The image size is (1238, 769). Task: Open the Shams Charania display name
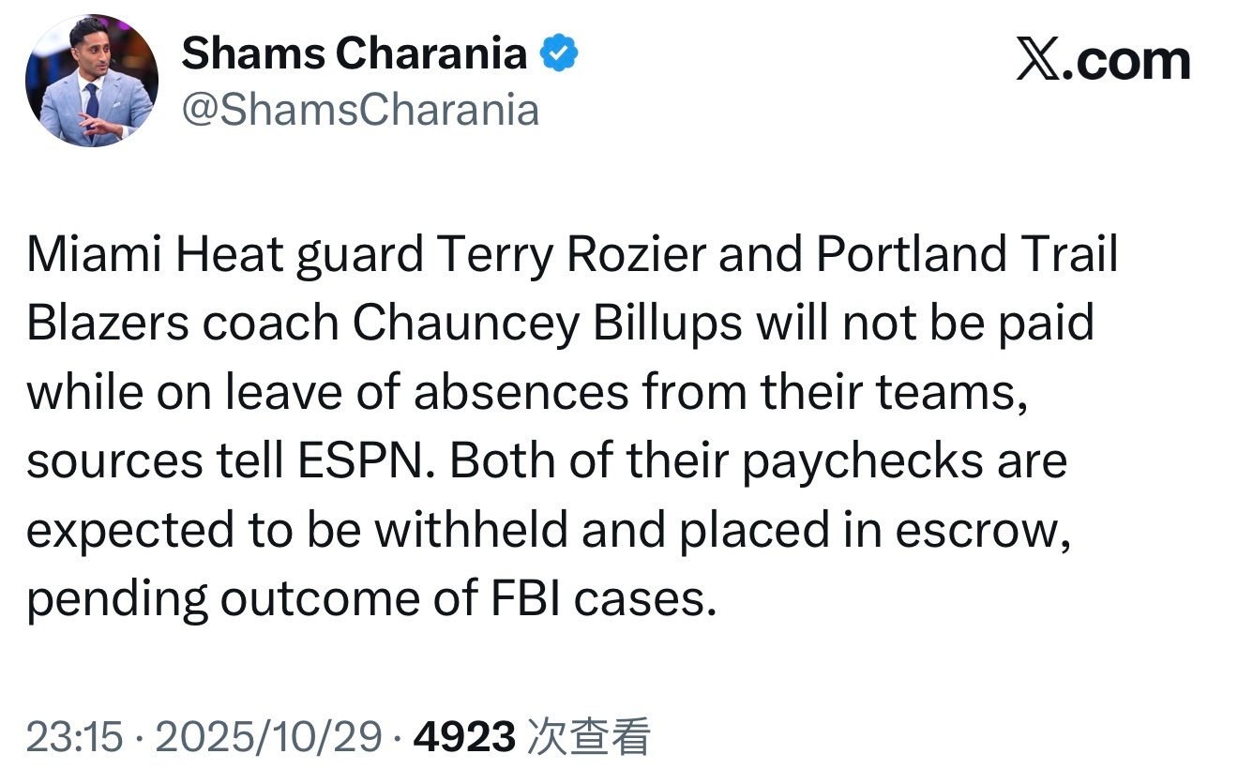pyautogui.click(x=354, y=53)
